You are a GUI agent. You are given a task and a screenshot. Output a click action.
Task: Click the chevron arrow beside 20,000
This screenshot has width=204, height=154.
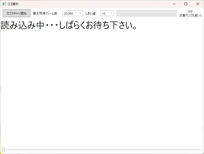[x=80, y=13]
